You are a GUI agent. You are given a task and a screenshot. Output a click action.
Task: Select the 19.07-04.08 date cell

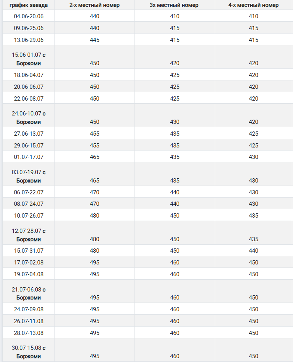coord(29,274)
